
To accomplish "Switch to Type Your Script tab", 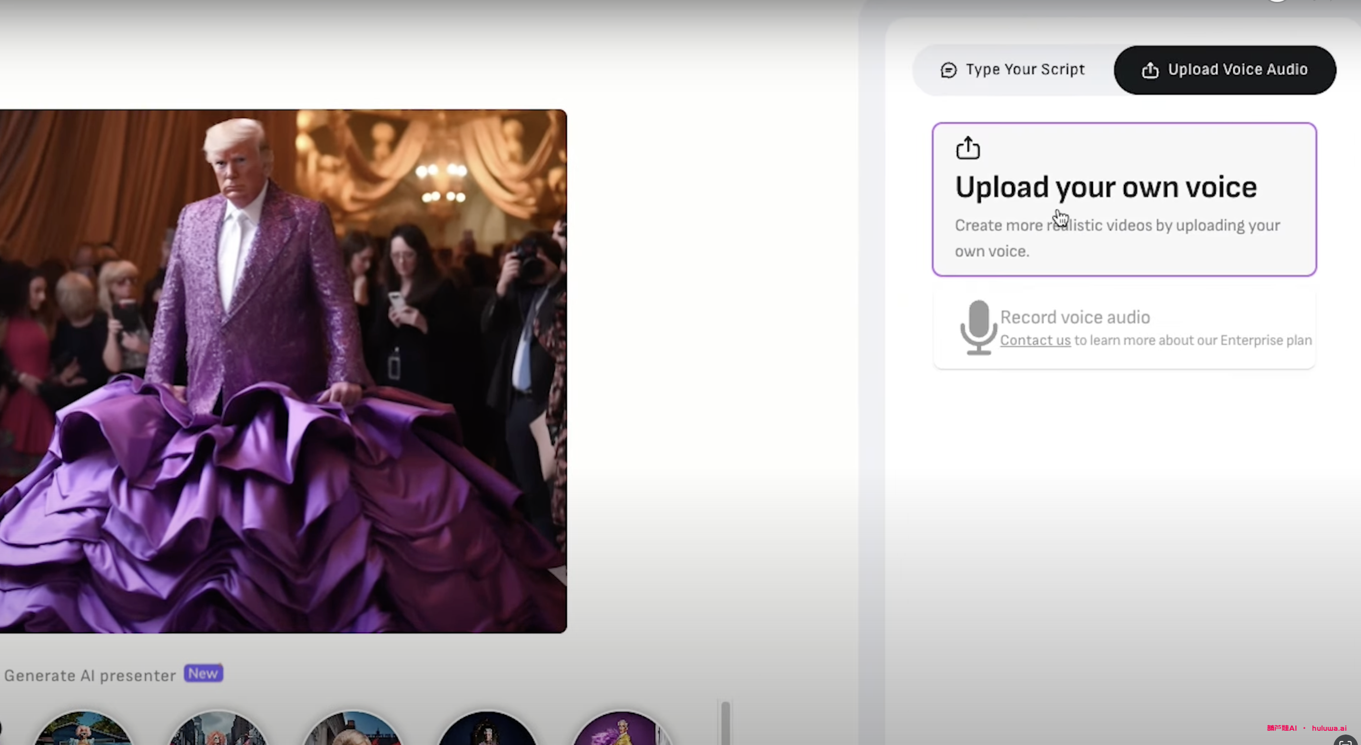I will click(x=1011, y=69).
